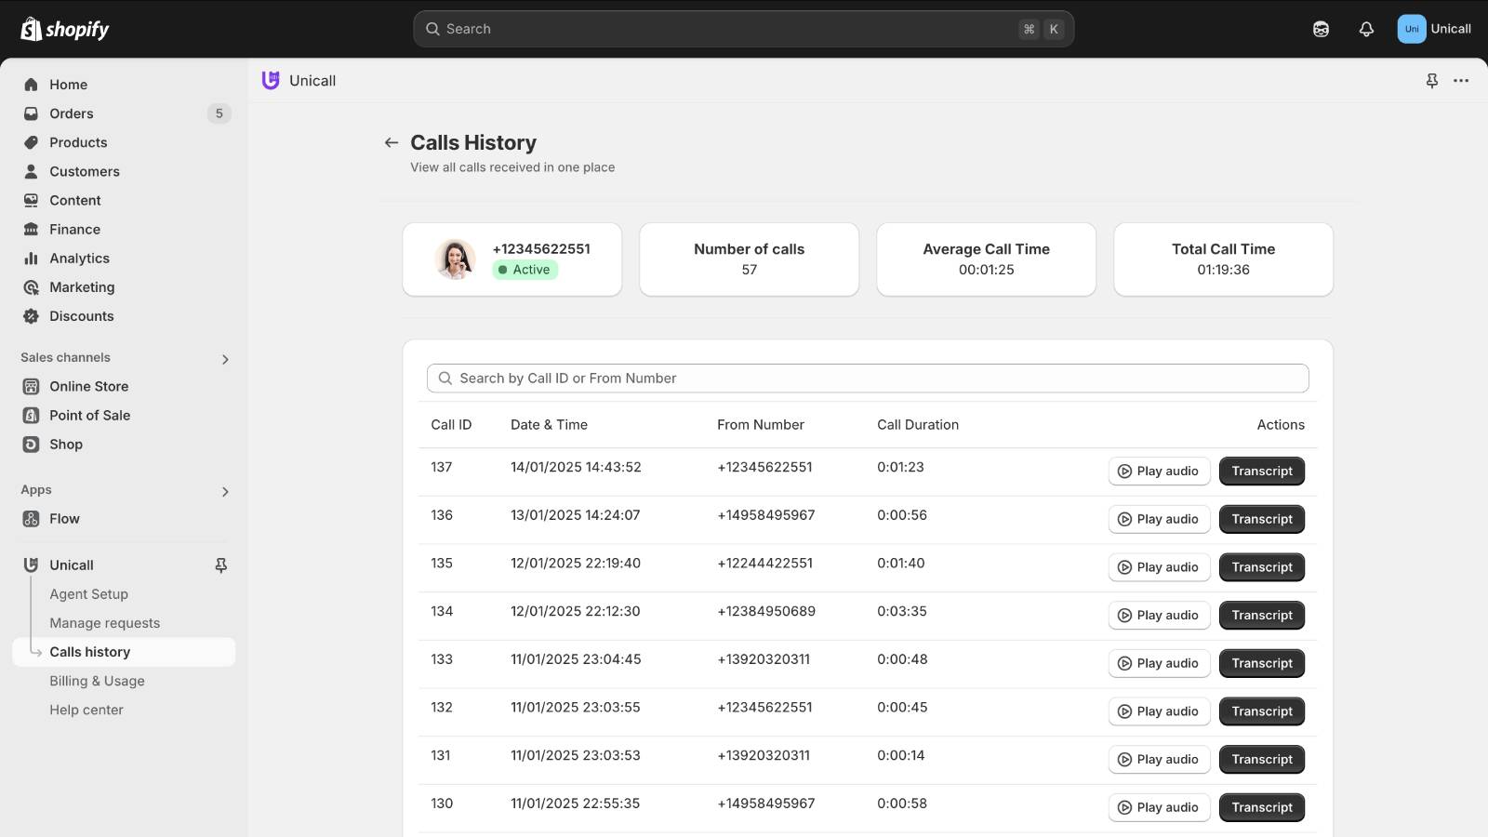Open Agent Setup under Unicall
The width and height of the screenshot is (1488, 837).
[88, 594]
